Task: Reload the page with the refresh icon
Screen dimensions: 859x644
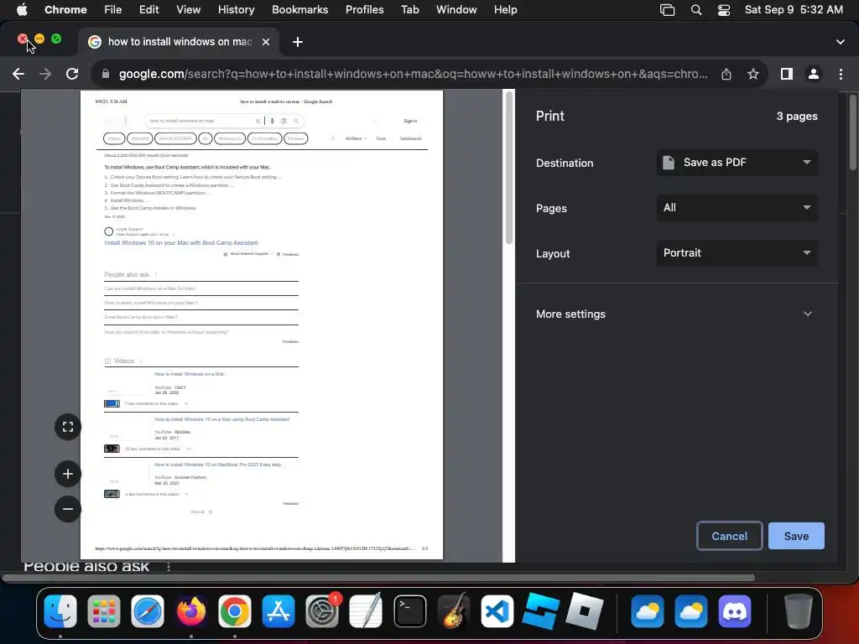Action: [x=72, y=74]
